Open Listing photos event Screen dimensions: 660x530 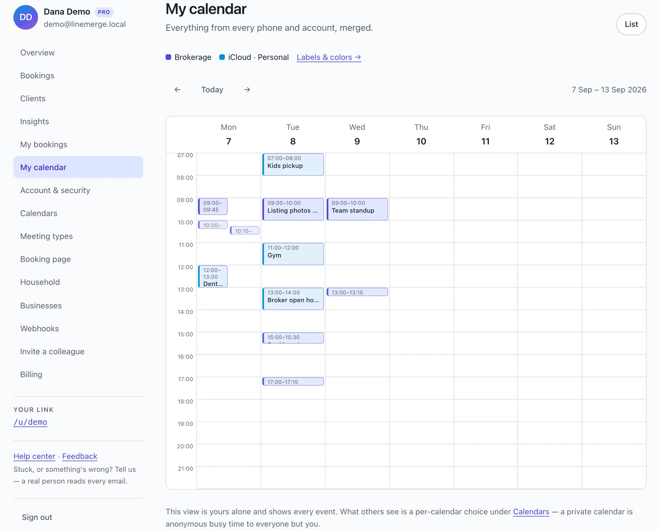point(293,209)
